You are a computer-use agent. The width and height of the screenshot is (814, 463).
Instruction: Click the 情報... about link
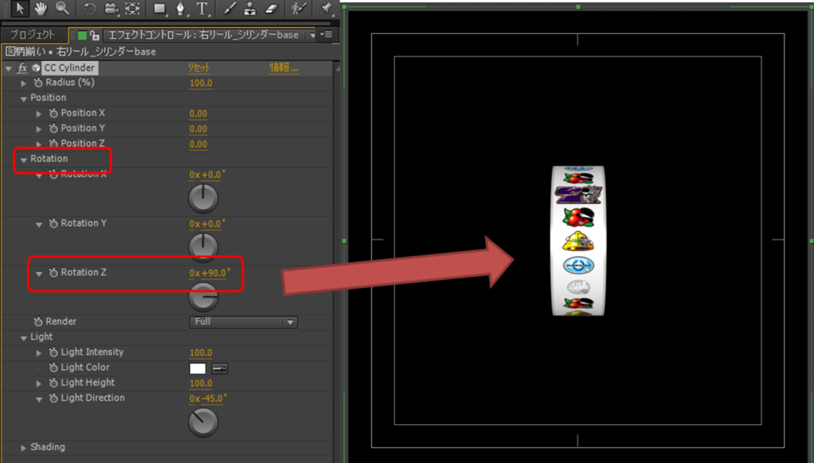[284, 68]
